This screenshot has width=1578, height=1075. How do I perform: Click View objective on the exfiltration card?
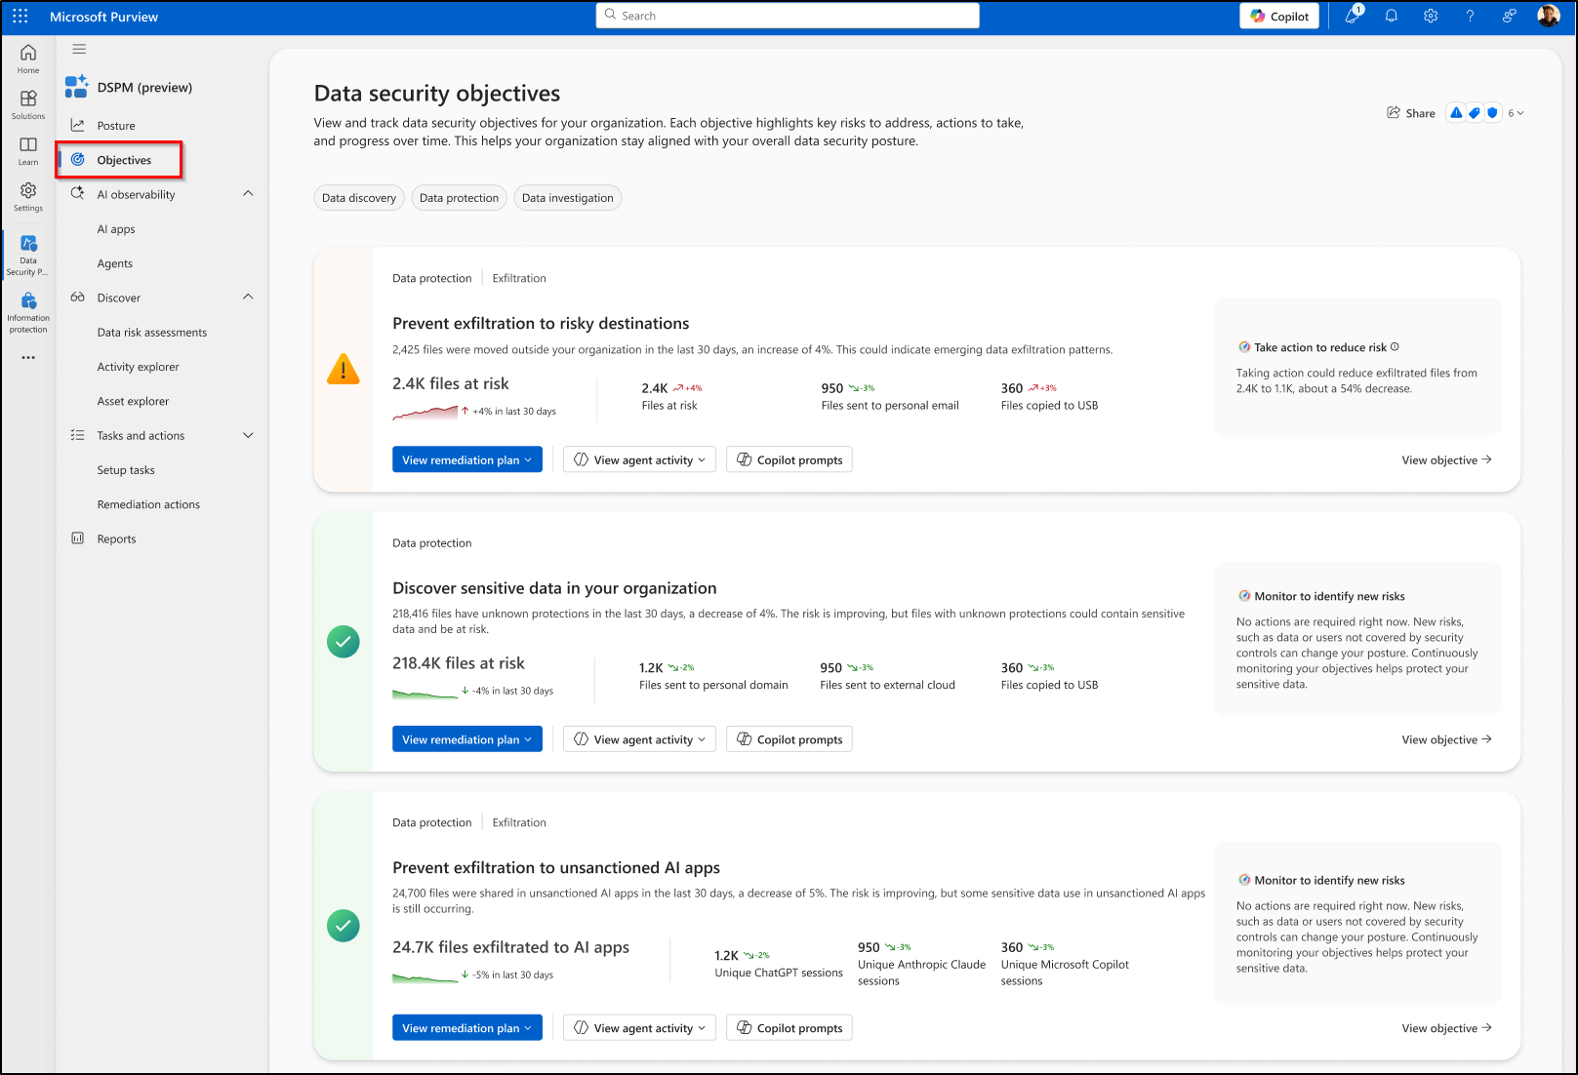1446,459
